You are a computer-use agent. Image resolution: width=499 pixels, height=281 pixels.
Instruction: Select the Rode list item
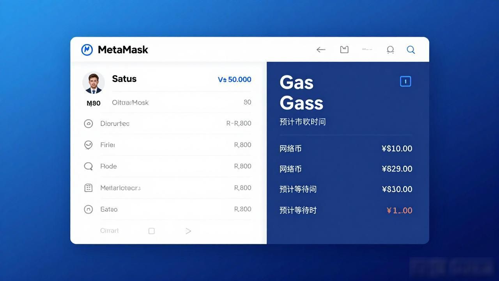(168, 166)
